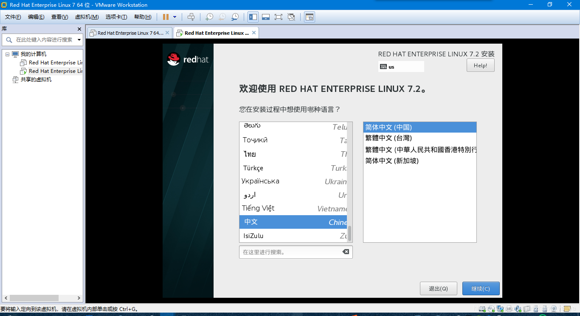Open the message log note icon
The width and height of the screenshot is (580, 316).
click(x=567, y=309)
